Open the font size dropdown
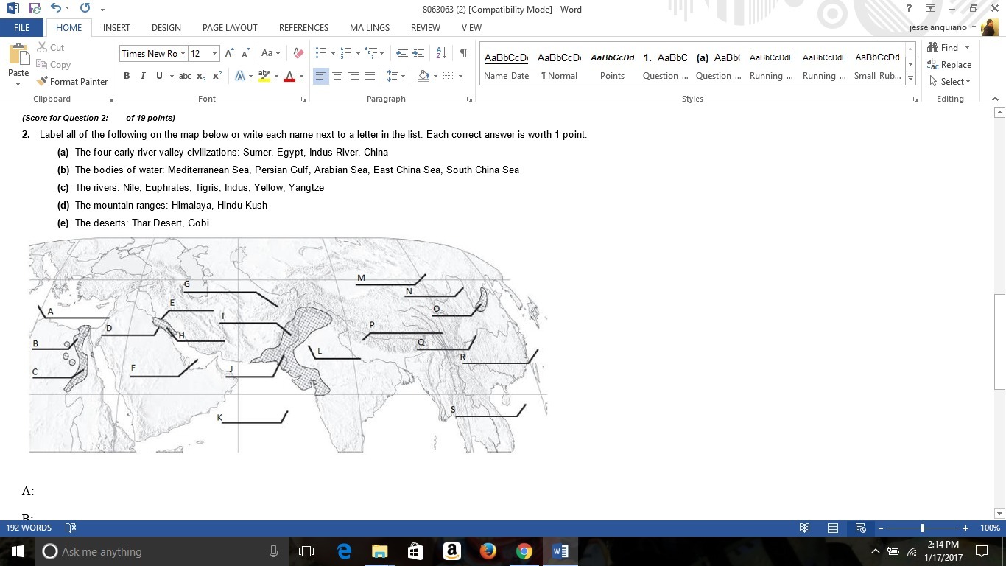This screenshot has height=566, width=1006. point(214,53)
